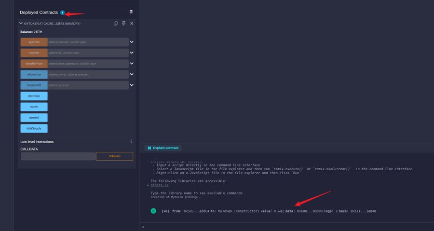Viewport: 434px width, 231px height.
Task: Focus the CALLDATA input field
Action: pyautogui.click(x=58, y=156)
